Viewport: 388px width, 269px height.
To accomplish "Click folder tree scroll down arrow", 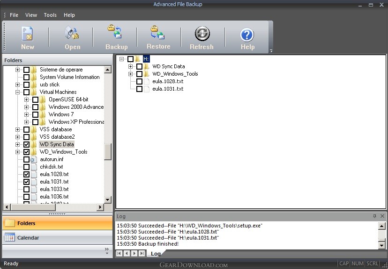I will [x=108, y=200].
